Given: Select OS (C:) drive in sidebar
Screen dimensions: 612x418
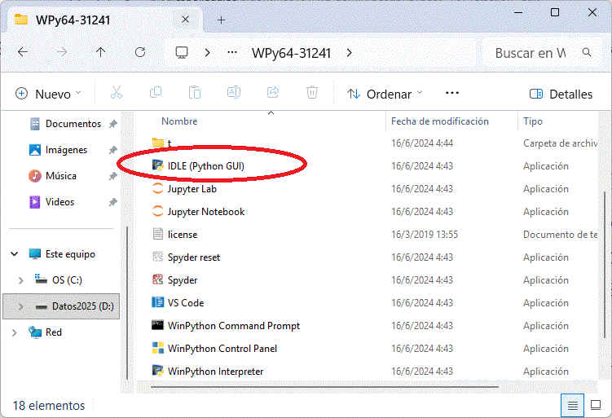Looking at the screenshot, I should [67, 280].
